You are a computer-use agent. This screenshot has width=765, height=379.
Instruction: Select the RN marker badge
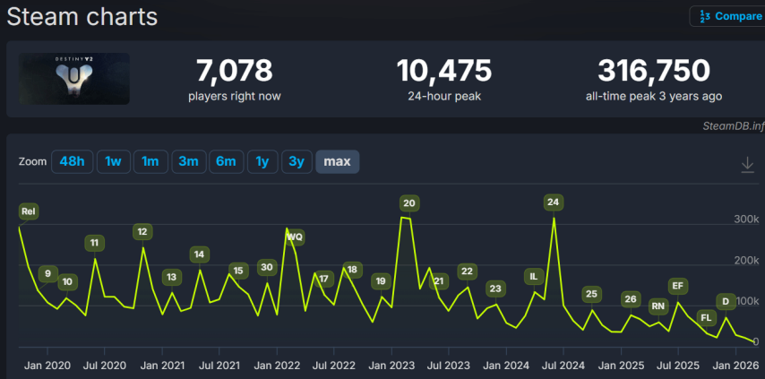coord(658,306)
